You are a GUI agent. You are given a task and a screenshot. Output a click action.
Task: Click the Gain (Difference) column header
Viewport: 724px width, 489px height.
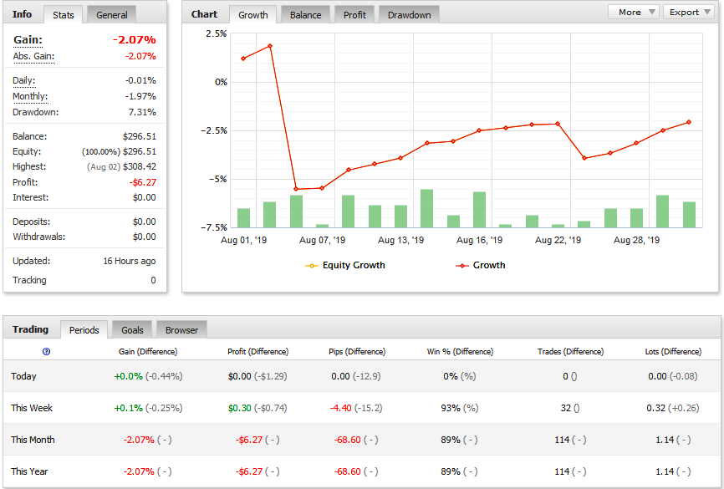point(148,351)
